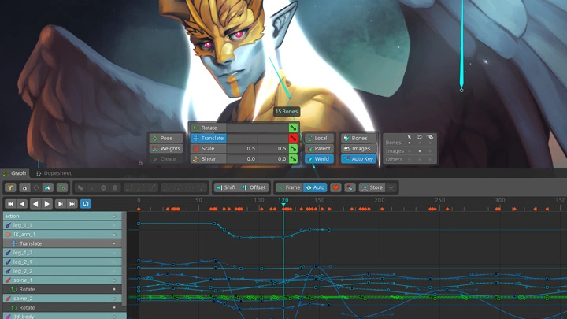Click the highlighted cyan brush icon in graph toolbar
The width and height of the screenshot is (567, 319).
(x=48, y=187)
